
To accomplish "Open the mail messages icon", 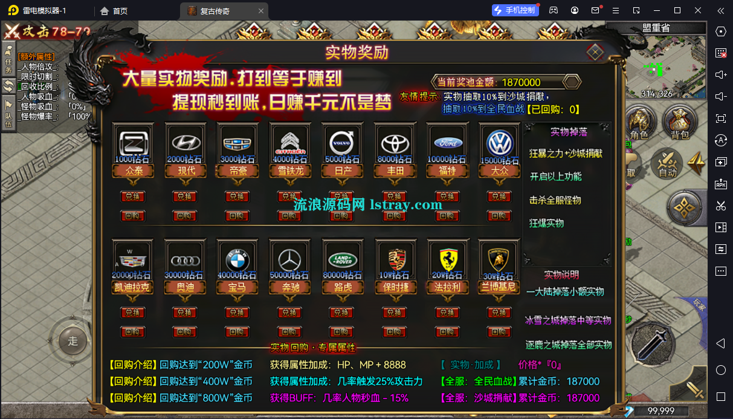I will [x=596, y=10].
